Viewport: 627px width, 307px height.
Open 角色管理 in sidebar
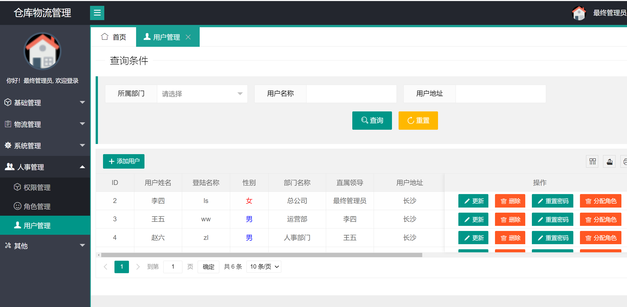45,206
